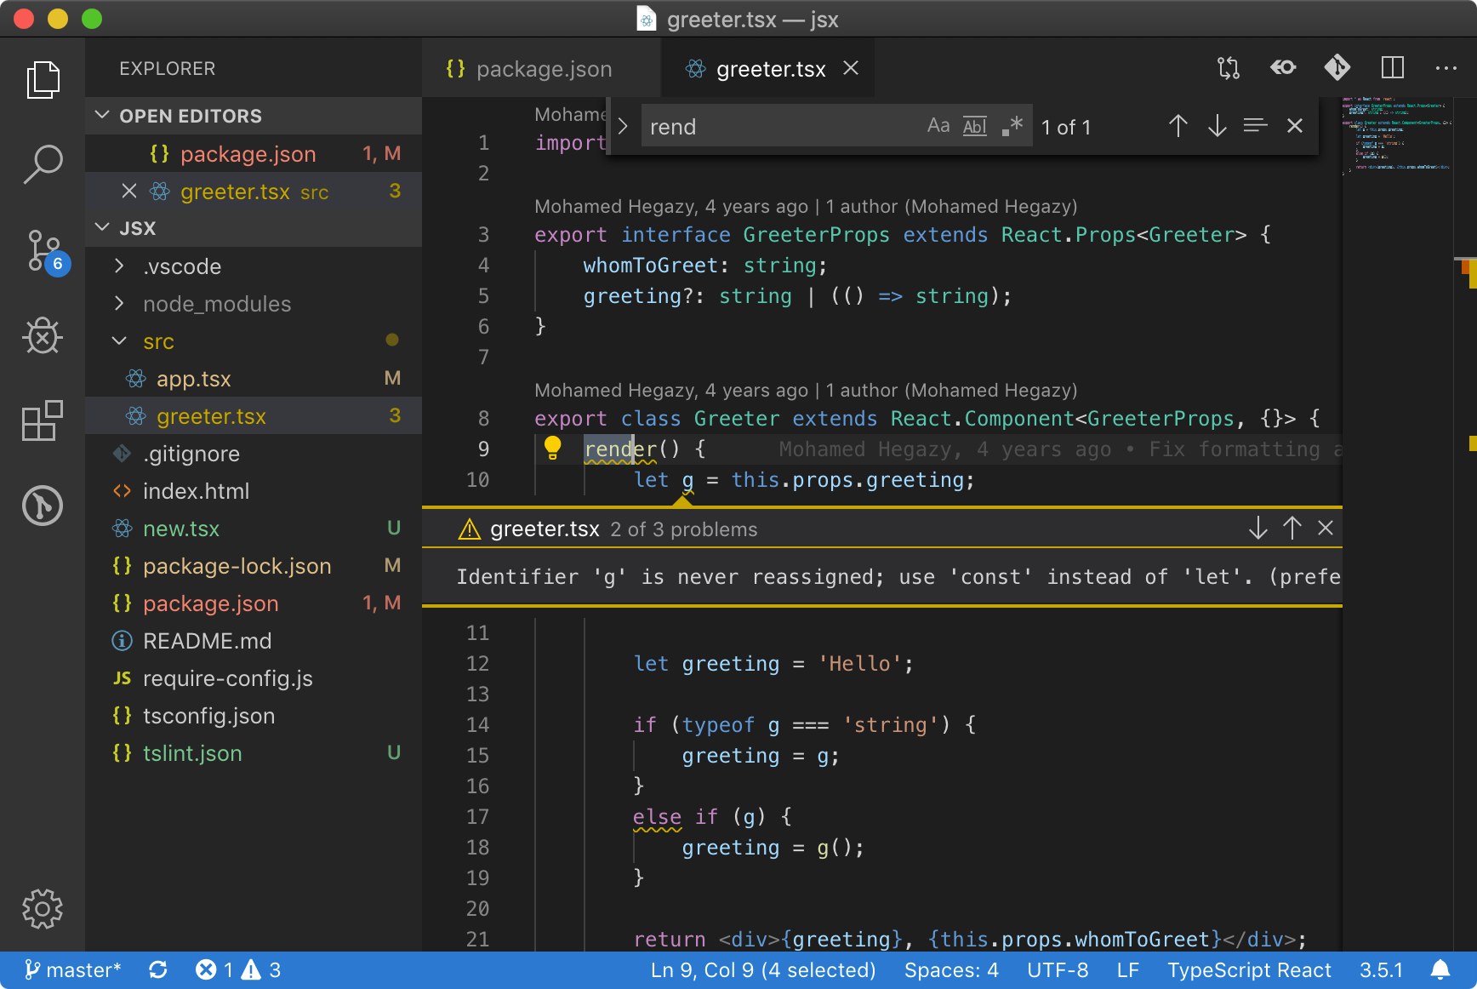Click the lightbulb quick fix icon
The height and width of the screenshot is (989, 1477).
pyautogui.click(x=552, y=448)
